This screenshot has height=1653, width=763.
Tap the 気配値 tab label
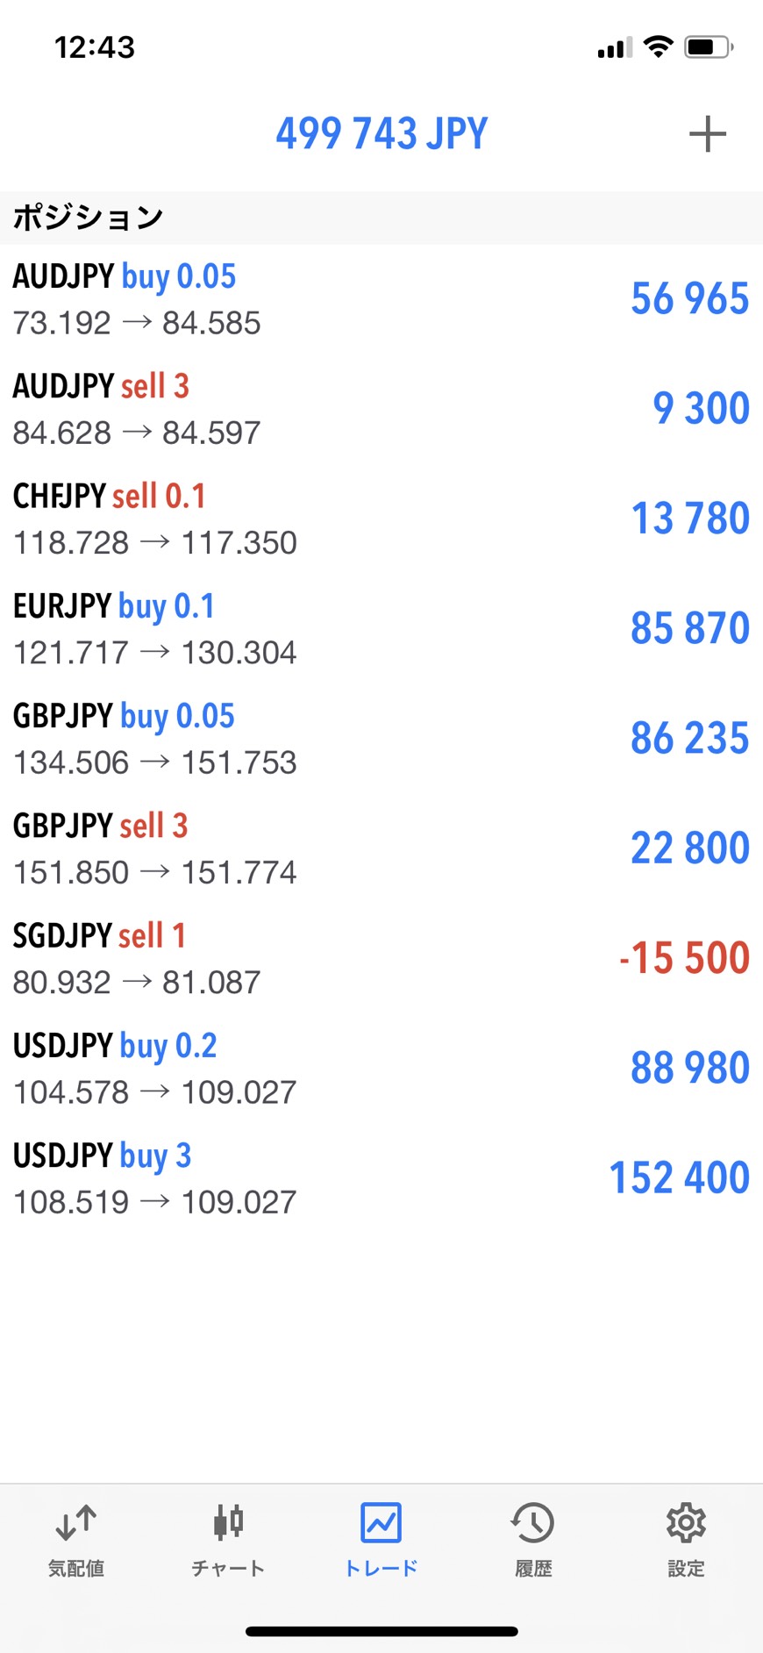tap(76, 1568)
